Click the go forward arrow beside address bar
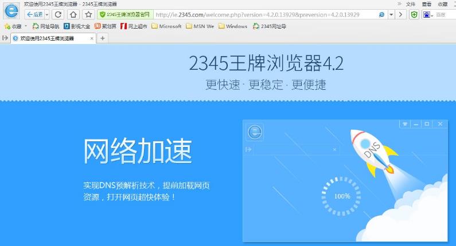The height and width of the screenshot is (246, 456). tap(400, 14)
